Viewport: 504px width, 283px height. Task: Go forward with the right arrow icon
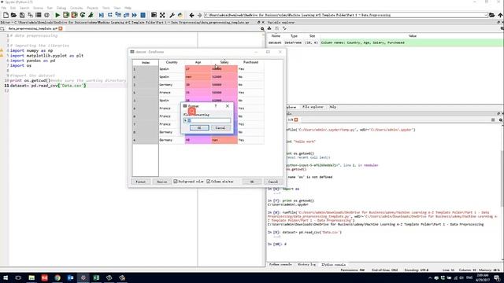(199, 15)
